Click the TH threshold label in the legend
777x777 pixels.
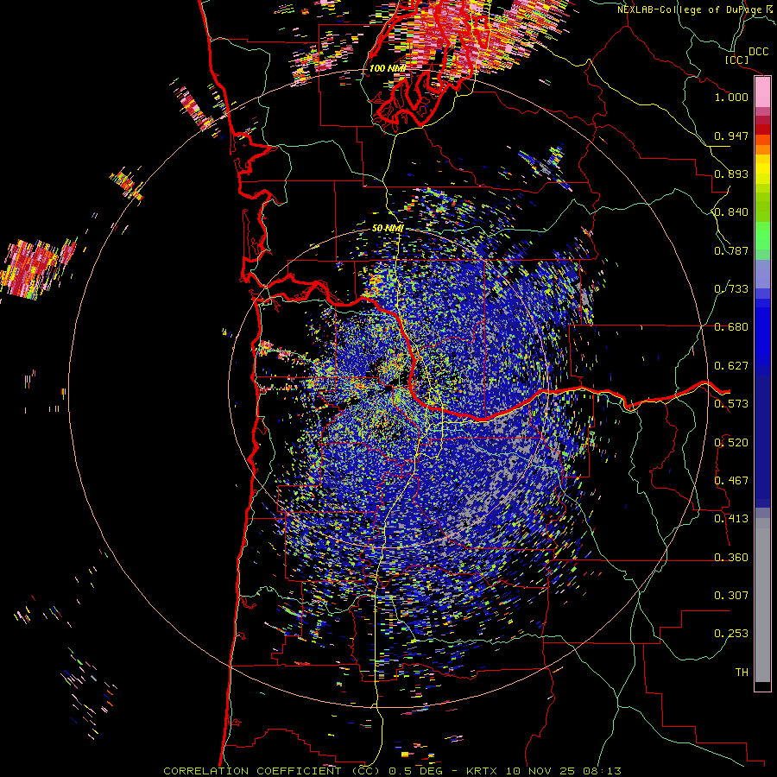pyautogui.click(x=742, y=673)
